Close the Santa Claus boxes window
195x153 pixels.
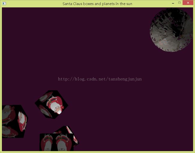pyautogui.click(x=188, y=3)
